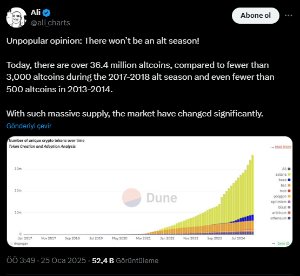Toggle the tron legend entry
The height and width of the screenshot is (276, 300).
pos(285,191)
